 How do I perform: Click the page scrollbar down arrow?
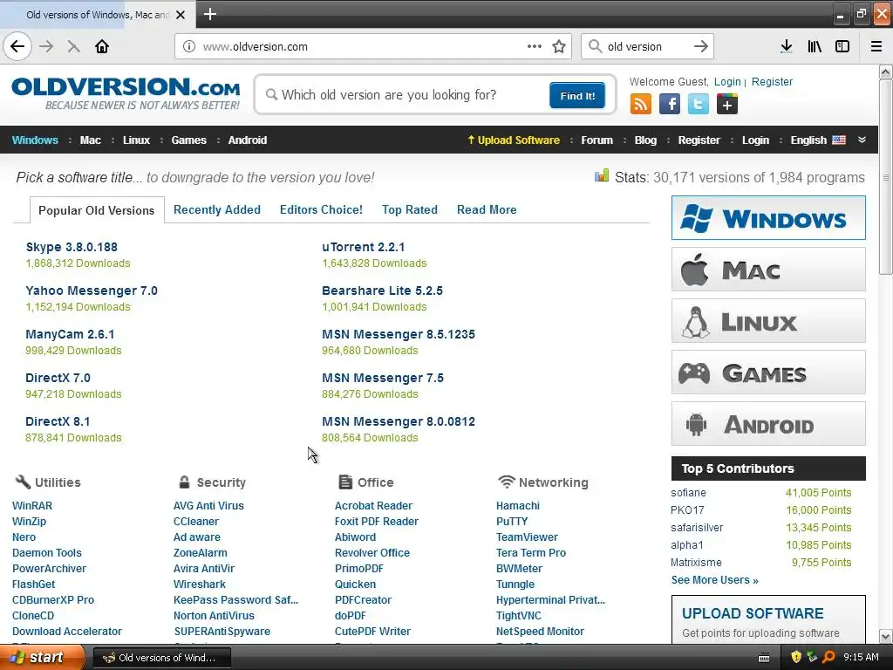point(886,636)
